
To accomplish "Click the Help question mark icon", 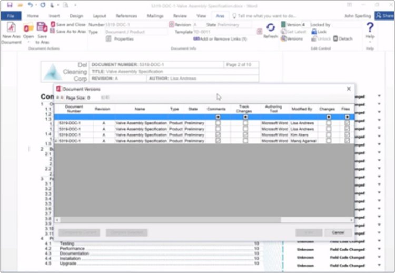I will (x=370, y=27).
